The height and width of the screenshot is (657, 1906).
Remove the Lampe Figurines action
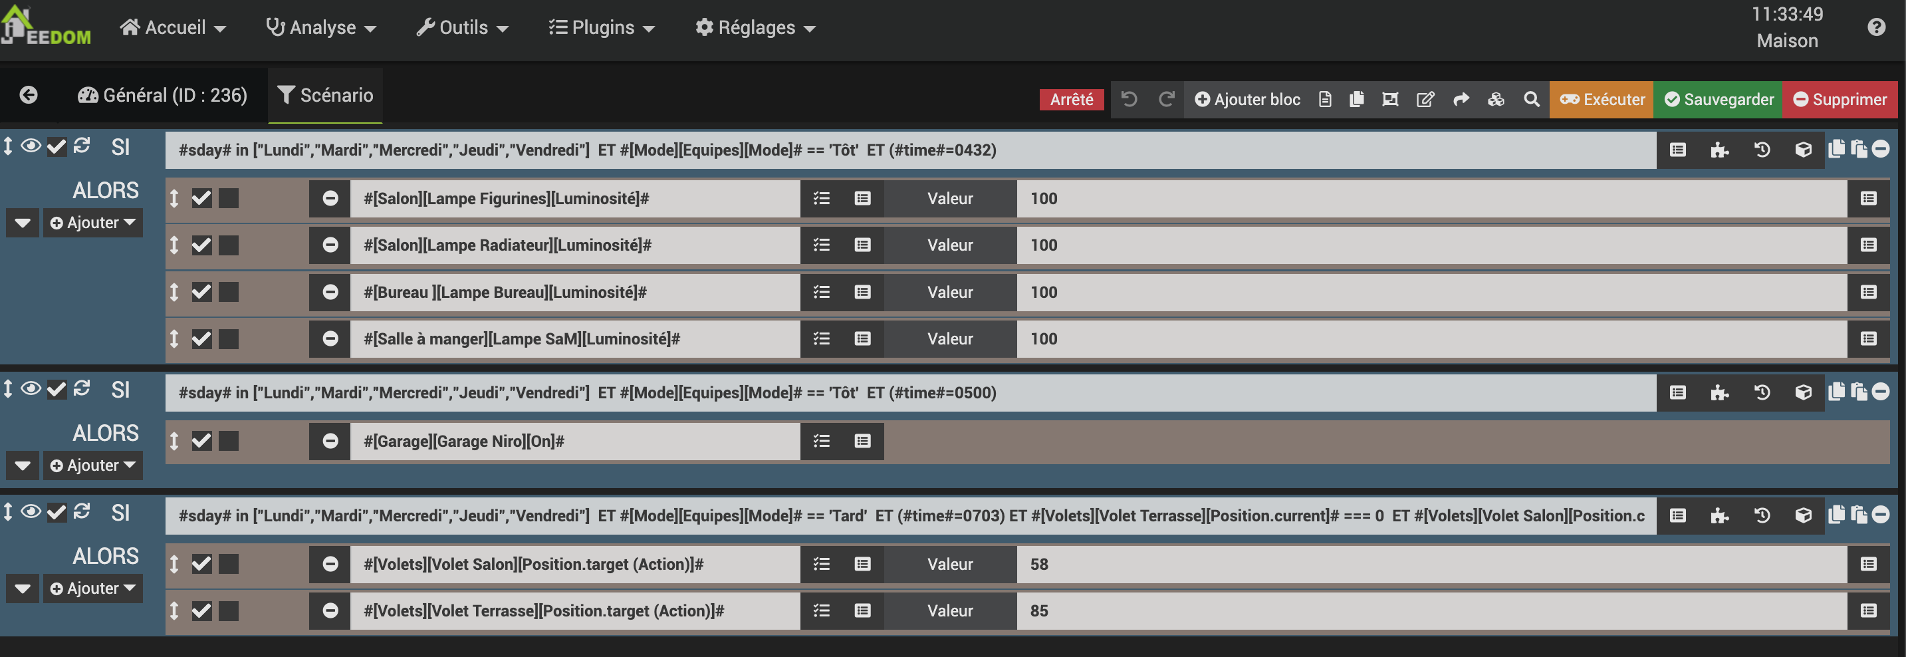[x=330, y=198]
